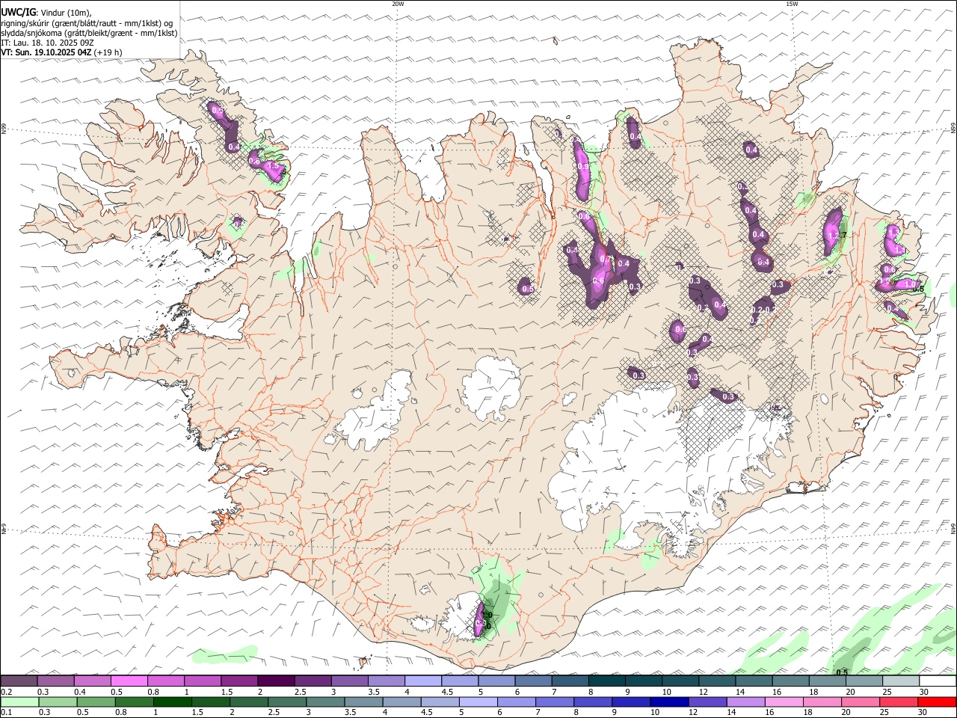957x718 pixels.
Task: Click the dark teal swatch between 8 and 9
Action: pos(607,681)
